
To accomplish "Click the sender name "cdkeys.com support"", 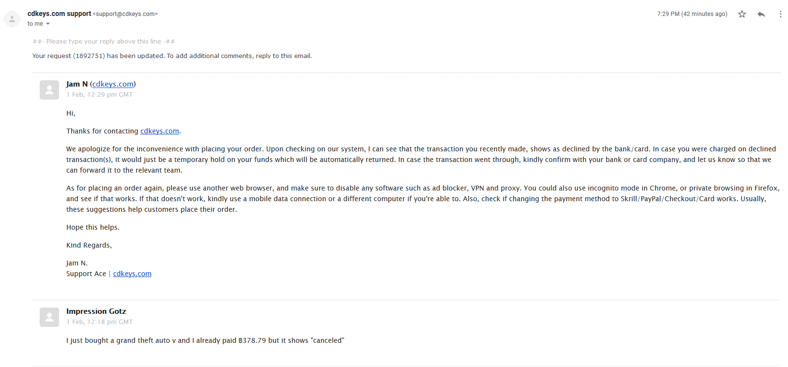I will (59, 14).
